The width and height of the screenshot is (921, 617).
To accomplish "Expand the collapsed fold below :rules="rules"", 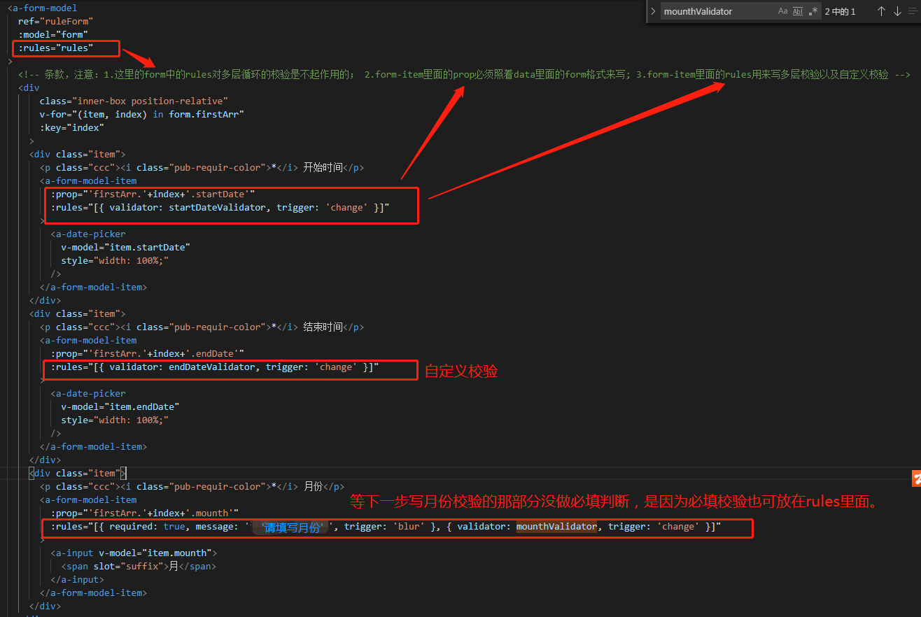I will coord(11,61).
